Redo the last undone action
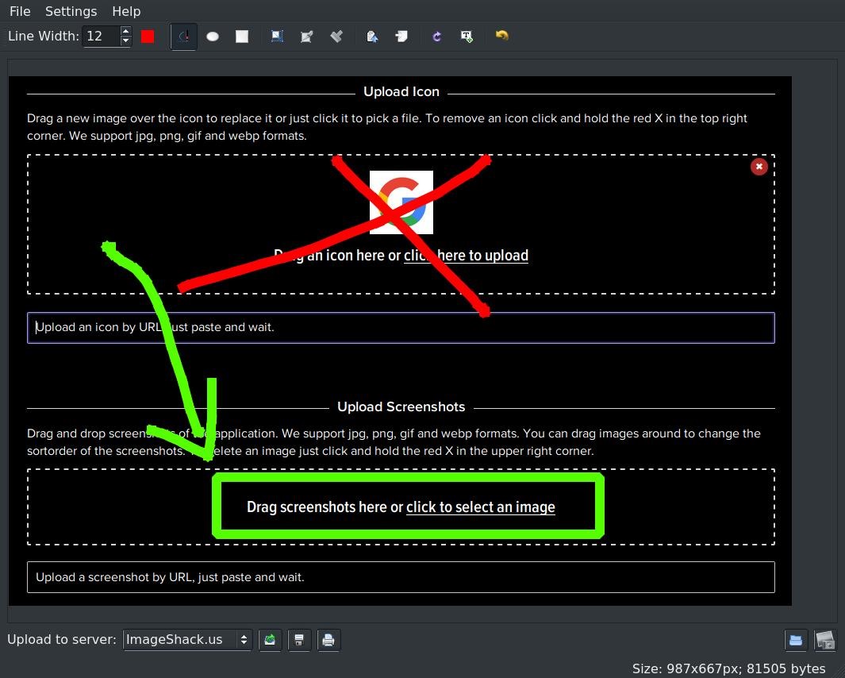This screenshot has height=678, width=845. 436,36
